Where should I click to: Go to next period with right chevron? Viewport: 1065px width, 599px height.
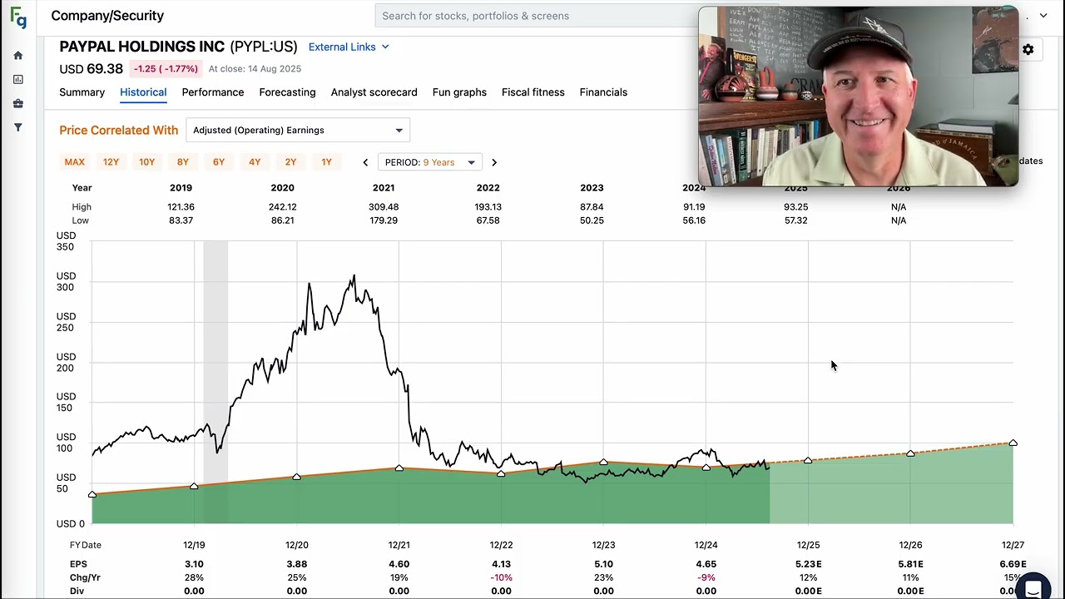494,162
